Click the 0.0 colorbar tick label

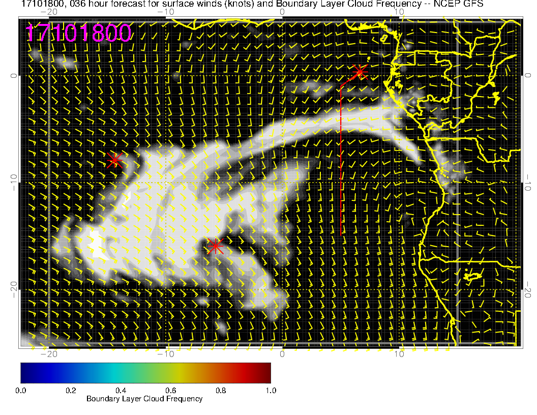21,391
